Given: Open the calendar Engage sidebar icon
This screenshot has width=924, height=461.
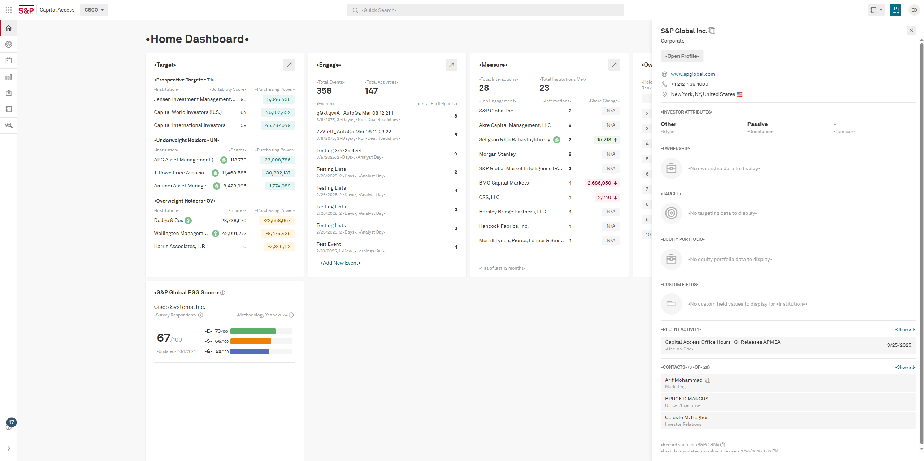Looking at the screenshot, I should coord(9,61).
